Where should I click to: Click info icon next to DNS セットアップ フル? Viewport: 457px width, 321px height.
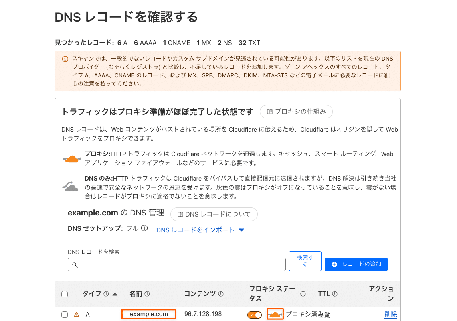pos(144,228)
